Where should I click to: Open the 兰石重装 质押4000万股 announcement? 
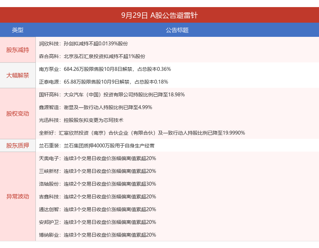pyautogui.click(x=97, y=146)
